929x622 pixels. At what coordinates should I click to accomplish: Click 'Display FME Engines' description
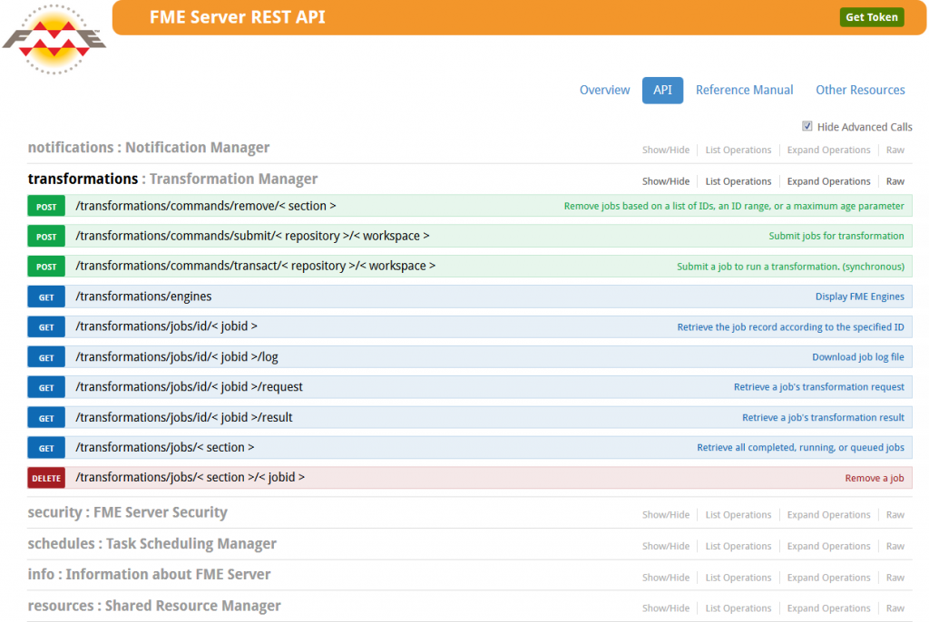click(860, 296)
